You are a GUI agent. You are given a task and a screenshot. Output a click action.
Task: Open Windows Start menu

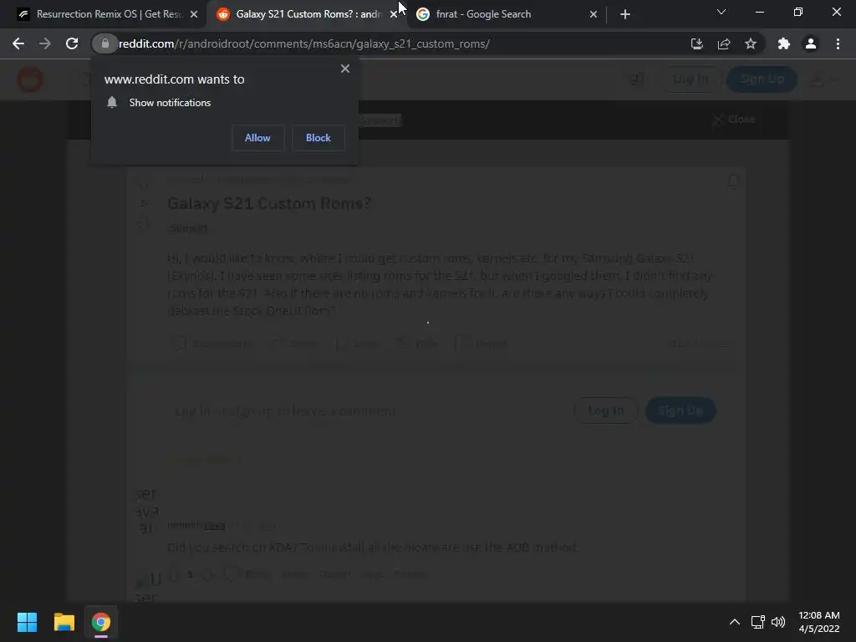pos(27,622)
